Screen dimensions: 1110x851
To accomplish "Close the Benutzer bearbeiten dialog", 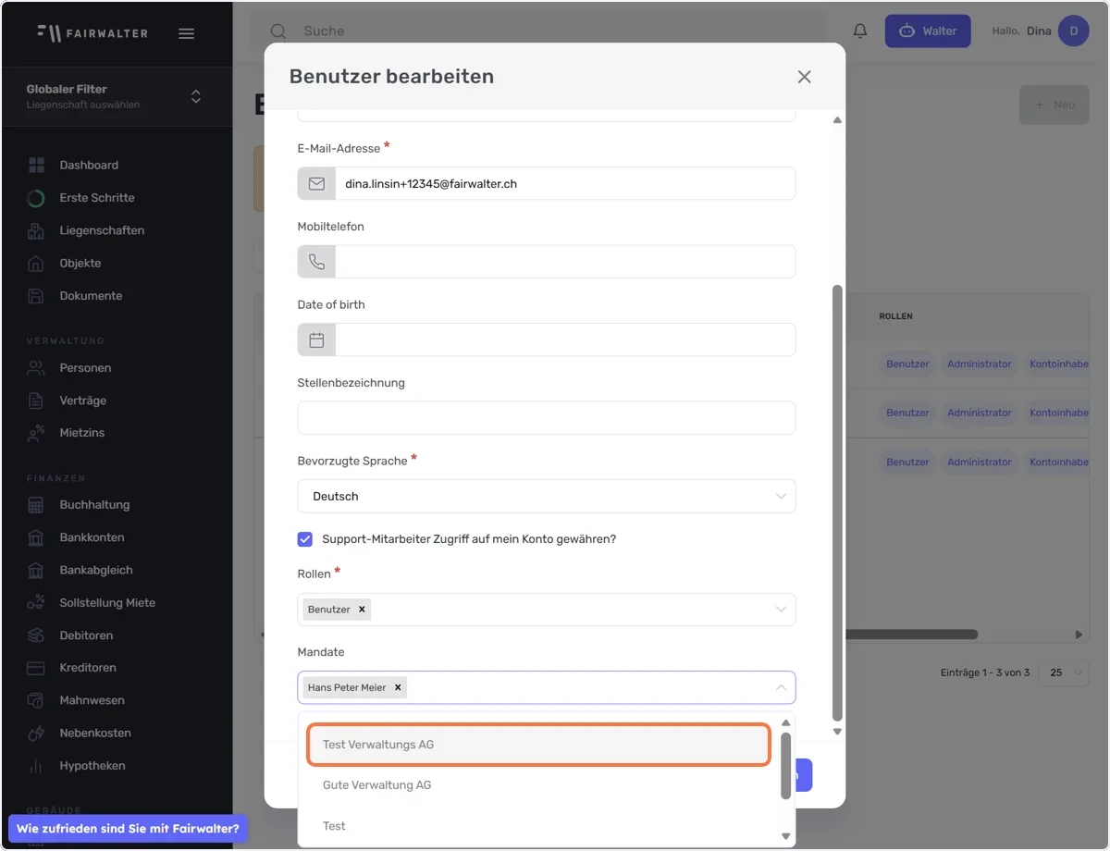I will point(805,77).
